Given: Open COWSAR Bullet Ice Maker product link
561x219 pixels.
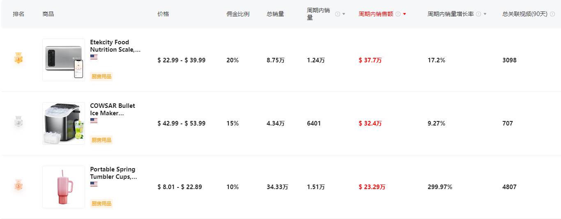Looking at the screenshot, I should click(x=113, y=109).
